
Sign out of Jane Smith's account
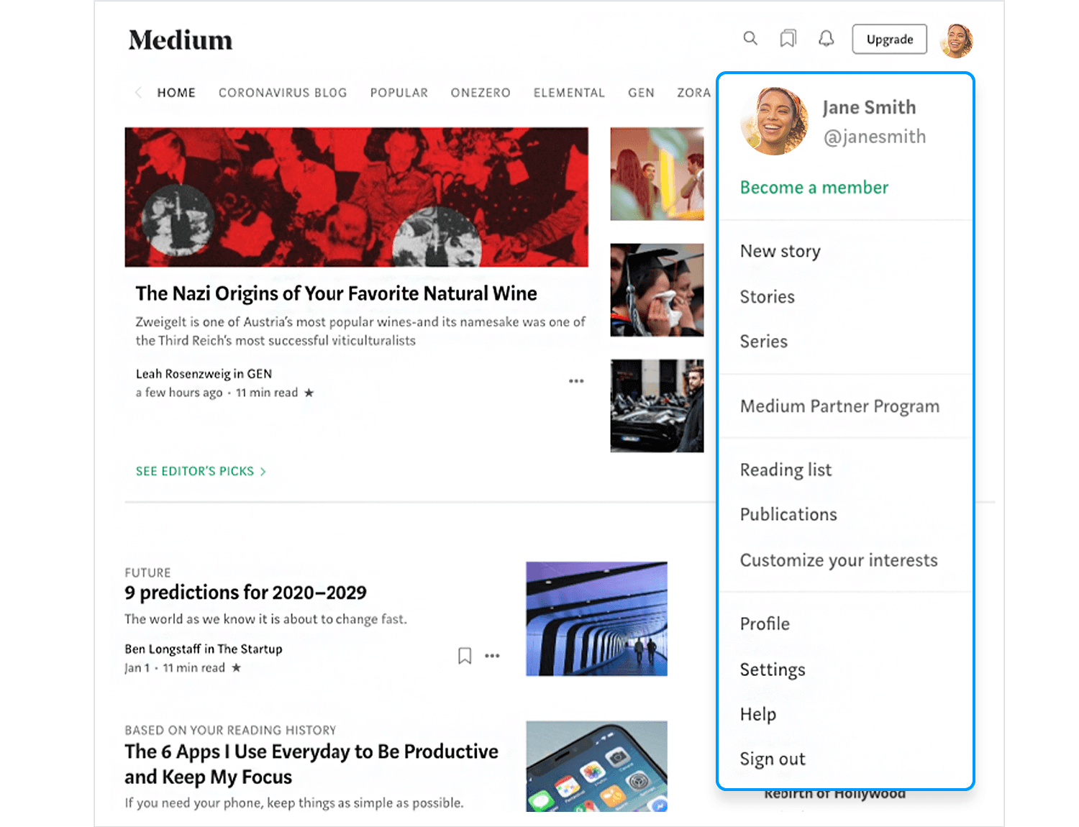click(x=773, y=758)
